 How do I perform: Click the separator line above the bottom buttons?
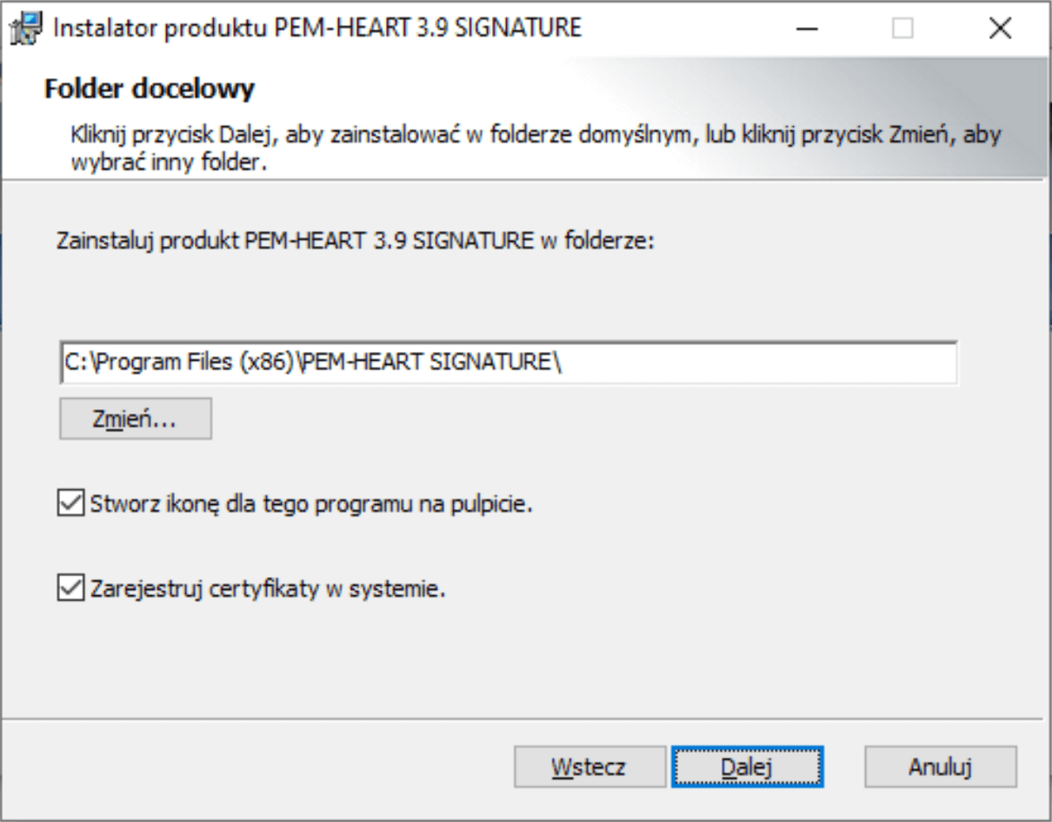(x=522, y=719)
